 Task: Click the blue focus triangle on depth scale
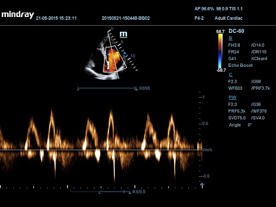coord(125,53)
